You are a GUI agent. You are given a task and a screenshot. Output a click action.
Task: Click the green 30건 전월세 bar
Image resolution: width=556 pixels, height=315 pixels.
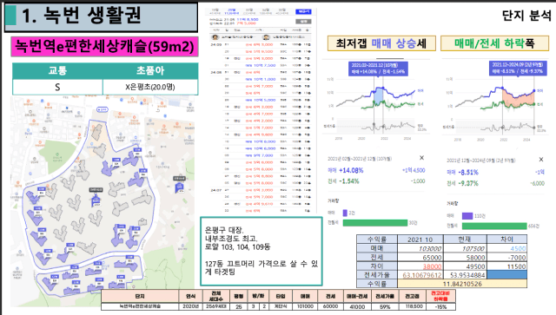point(375,222)
